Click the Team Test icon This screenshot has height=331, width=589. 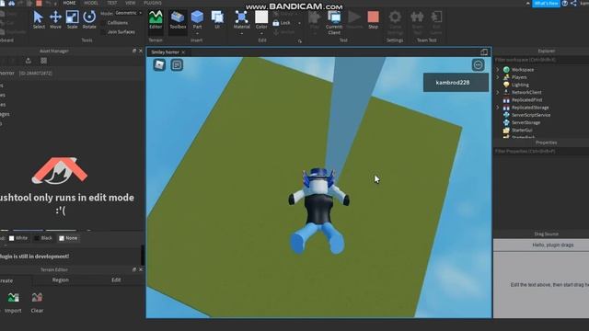click(417, 22)
